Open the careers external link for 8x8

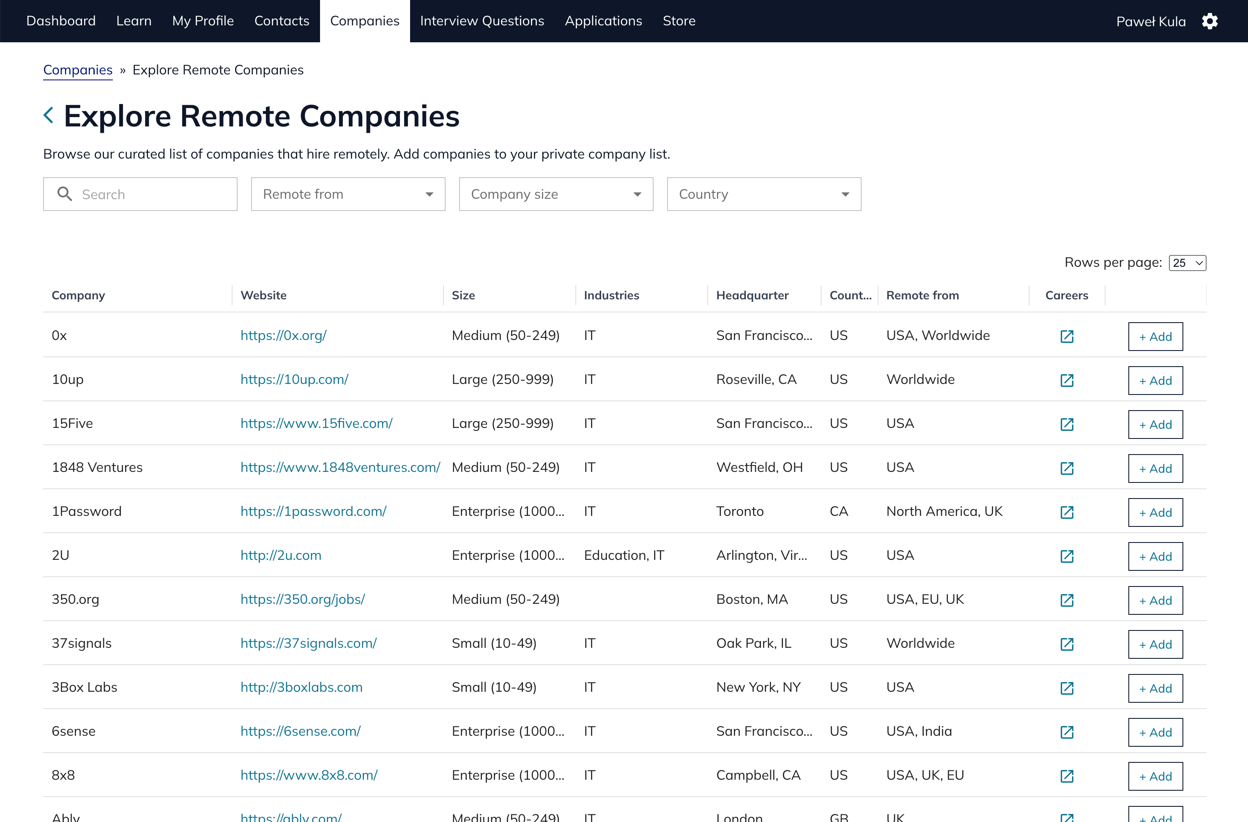(1067, 776)
